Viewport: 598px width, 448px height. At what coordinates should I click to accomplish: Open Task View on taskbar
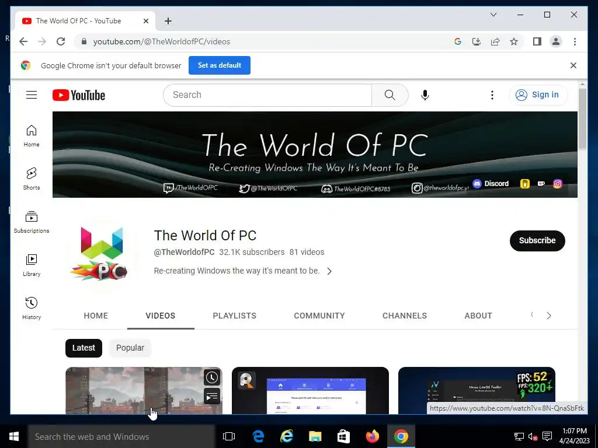[229, 436]
